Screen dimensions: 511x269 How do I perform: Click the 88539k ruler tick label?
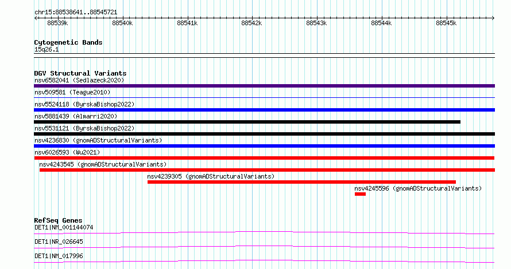click(57, 23)
